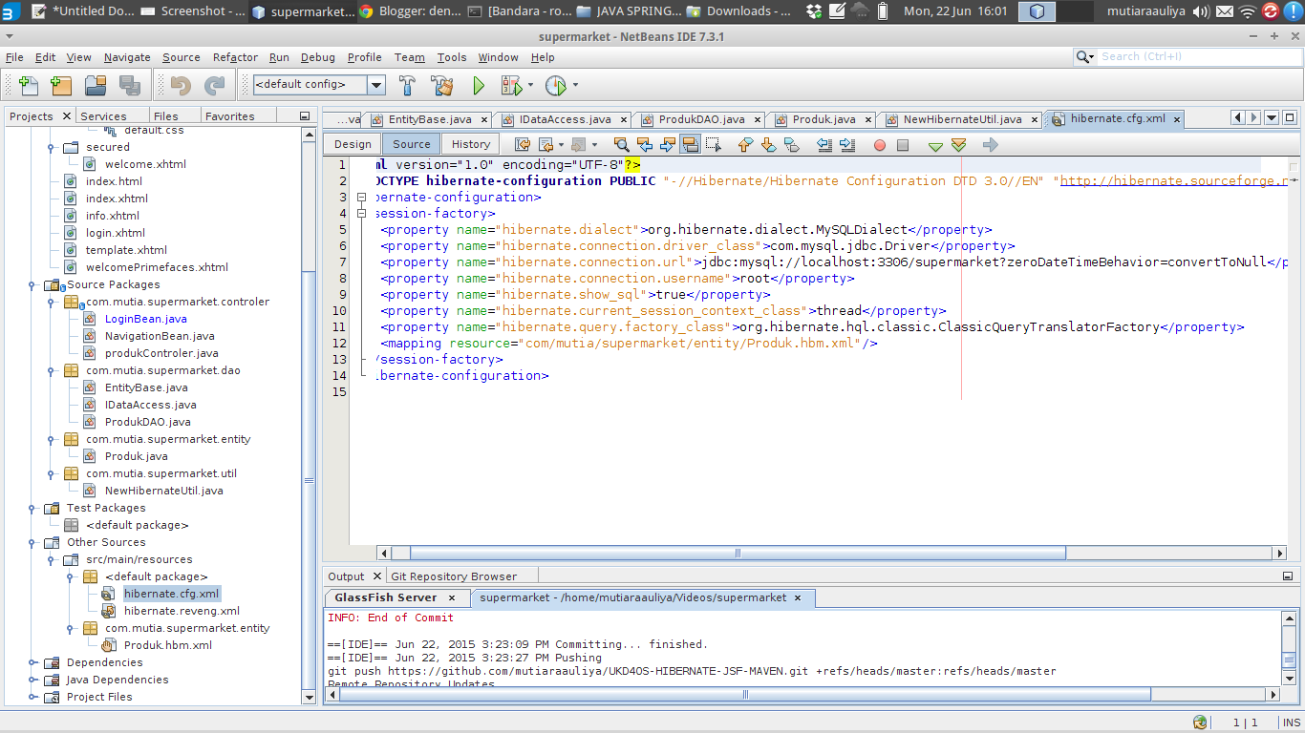Clean and Build the project

[441, 85]
